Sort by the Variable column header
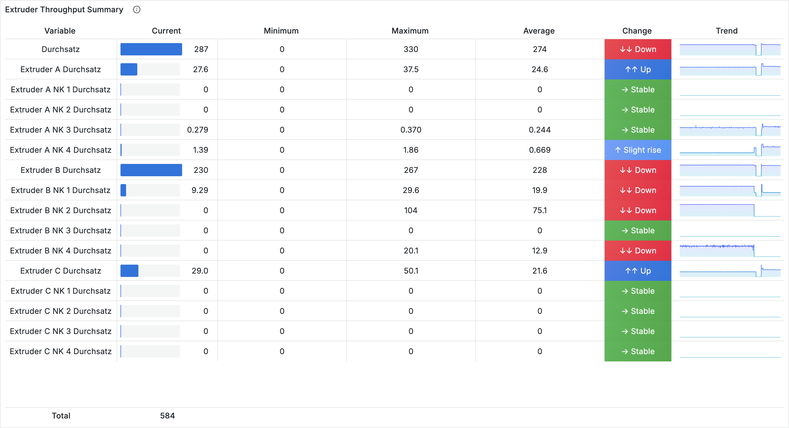789x428 pixels. click(x=60, y=30)
